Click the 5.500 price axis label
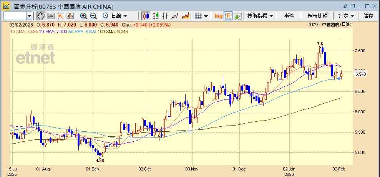This screenshot has height=177, width=380. tap(360, 132)
